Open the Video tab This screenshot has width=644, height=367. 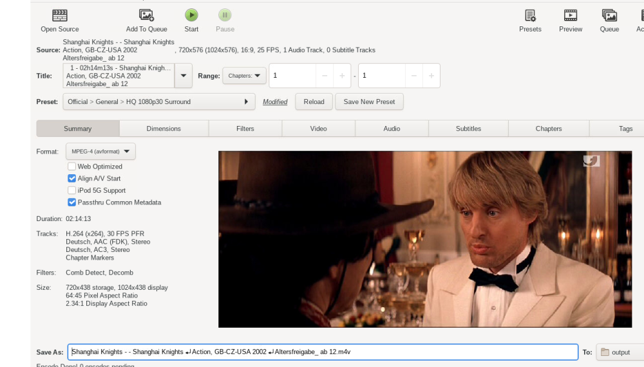tap(318, 129)
